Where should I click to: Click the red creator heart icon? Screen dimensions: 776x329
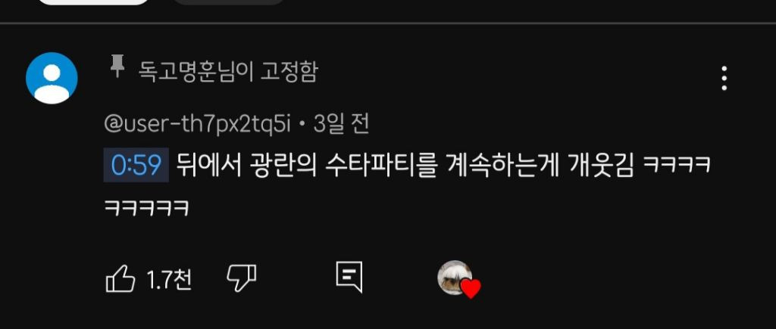pos(471,288)
